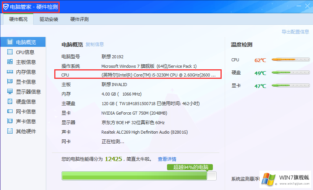Click the 49℃ disk temperature reading
This screenshot has height=190, width=313.
pyautogui.click(x=260, y=73)
